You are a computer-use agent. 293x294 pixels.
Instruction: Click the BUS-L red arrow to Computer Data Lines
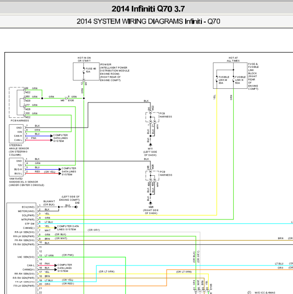click(x=60, y=174)
